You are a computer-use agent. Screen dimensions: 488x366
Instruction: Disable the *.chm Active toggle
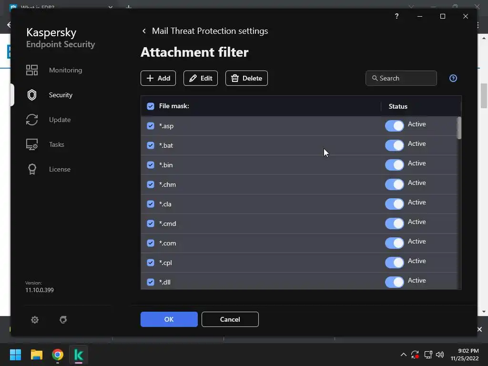394,184
